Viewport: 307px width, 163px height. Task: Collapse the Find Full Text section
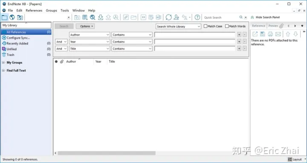(x=3, y=71)
